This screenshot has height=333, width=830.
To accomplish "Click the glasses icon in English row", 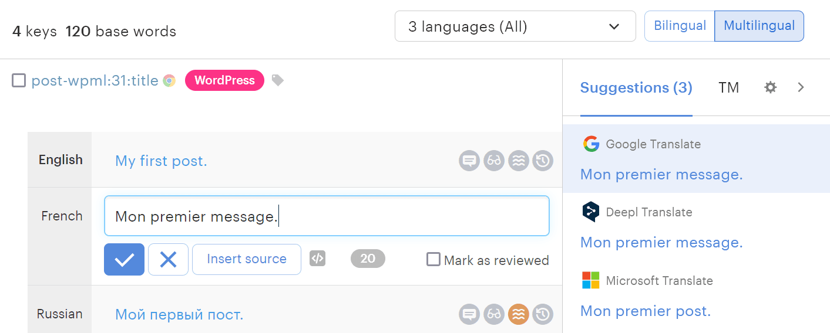I will [x=494, y=161].
